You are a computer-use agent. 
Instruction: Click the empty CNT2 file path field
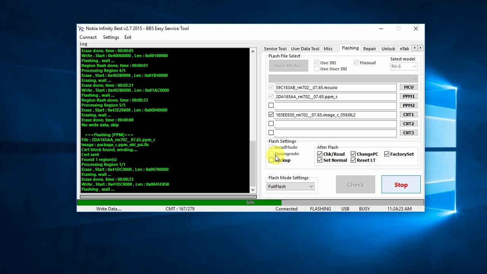point(335,124)
